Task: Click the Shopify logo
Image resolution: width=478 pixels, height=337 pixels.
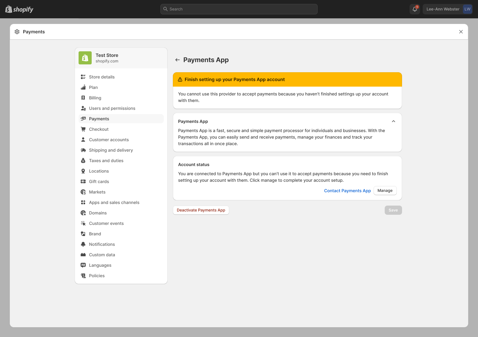Action: point(19,9)
